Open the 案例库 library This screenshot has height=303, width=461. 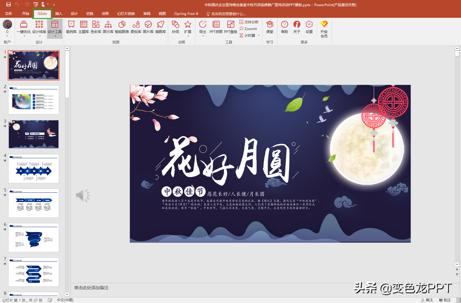tap(71, 27)
